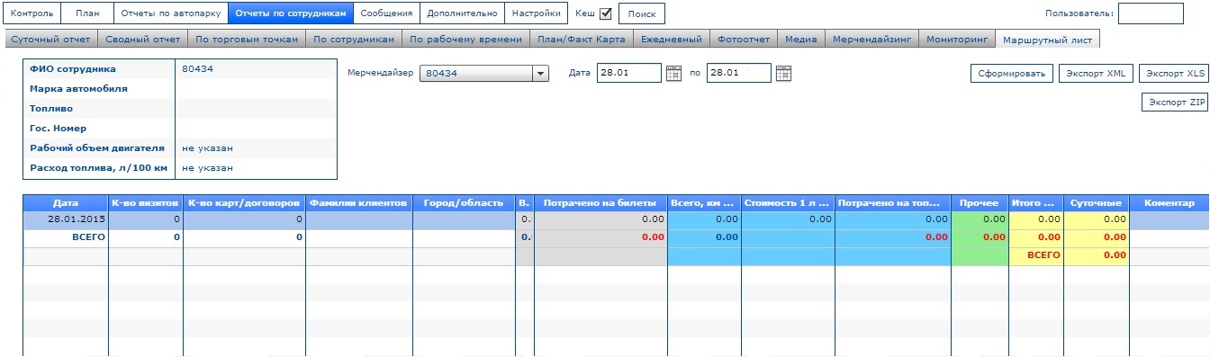Sort by К-во визитов column header
The height and width of the screenshot is (357, 1210).
[146, 203]
